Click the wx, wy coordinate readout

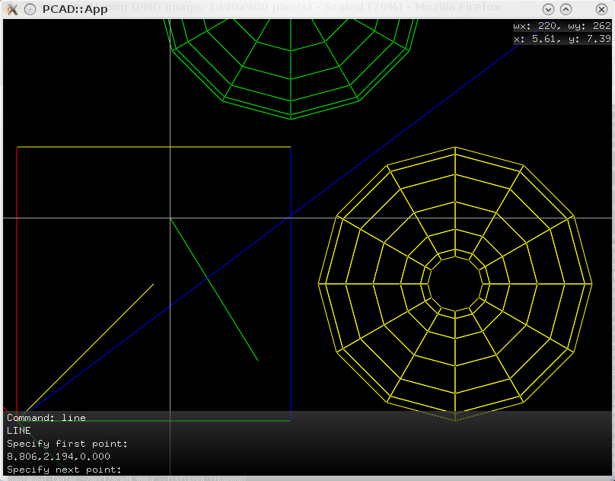(x=562, y=26)
